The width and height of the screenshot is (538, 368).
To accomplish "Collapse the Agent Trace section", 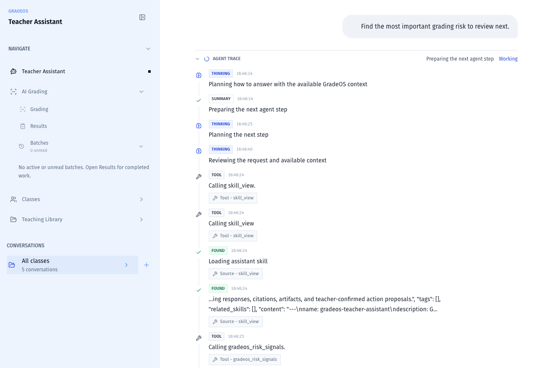I will [x=197, y=59].
